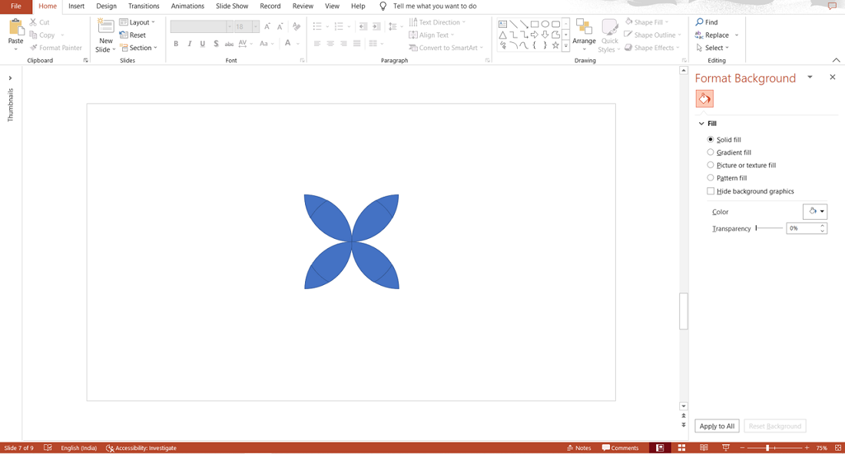Open Reading View from status bar
The image size is (845, 454).
coord(704,448)
